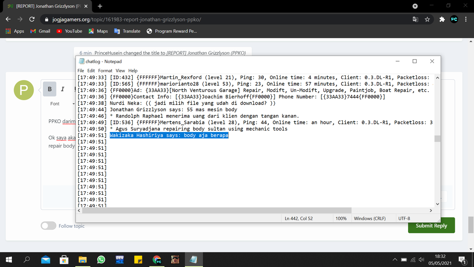
Task: Reload the jogjagamers page
Action: pos(32,19)
